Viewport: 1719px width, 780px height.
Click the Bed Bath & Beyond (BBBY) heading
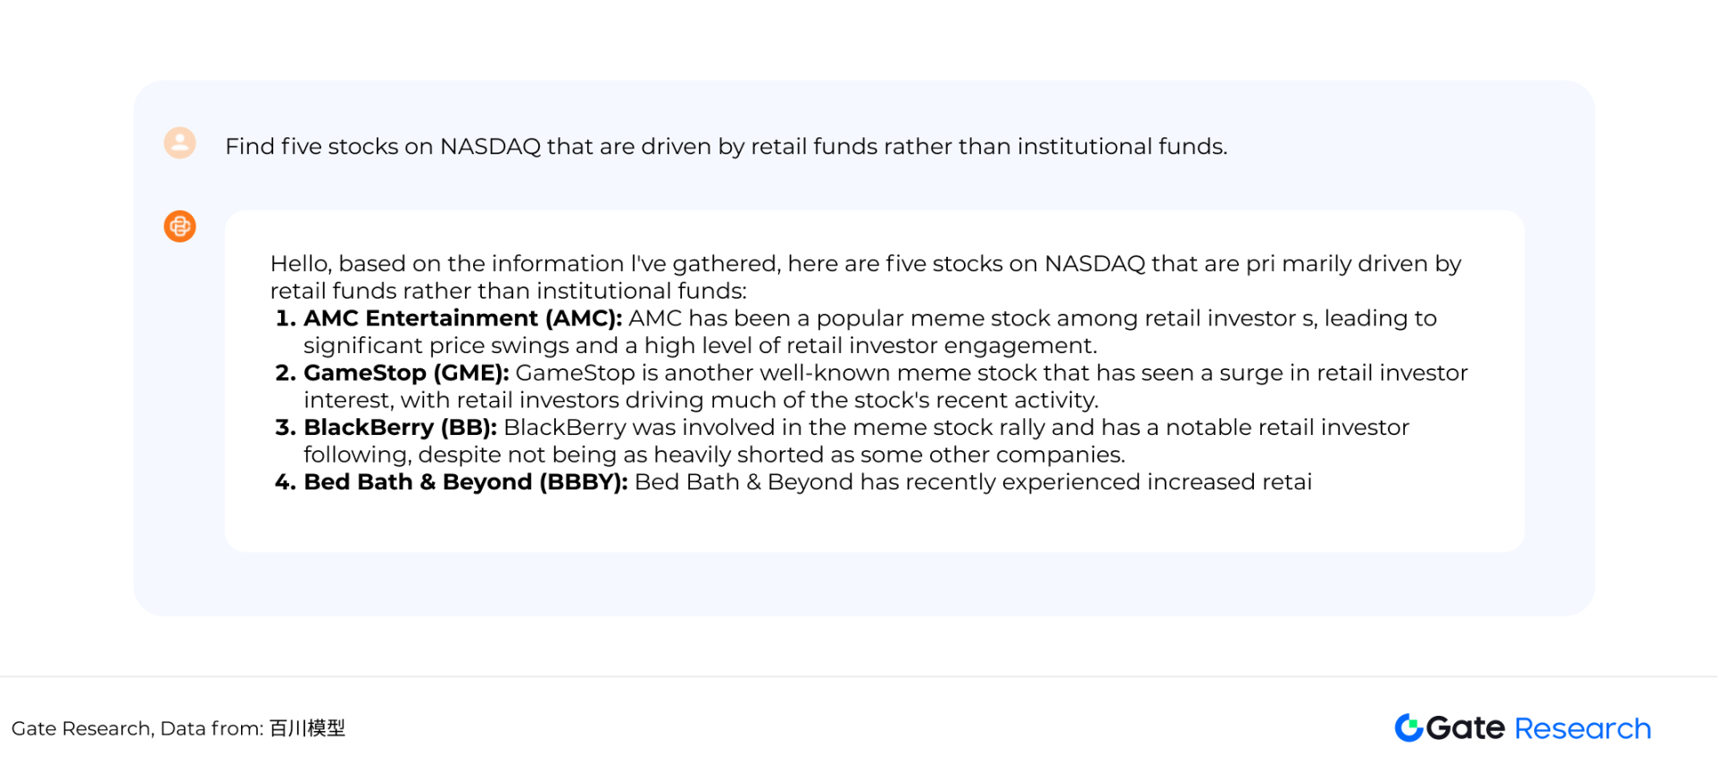466,481
